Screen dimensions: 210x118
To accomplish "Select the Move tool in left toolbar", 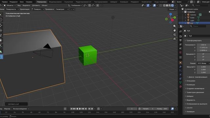I will coord(1,25).
